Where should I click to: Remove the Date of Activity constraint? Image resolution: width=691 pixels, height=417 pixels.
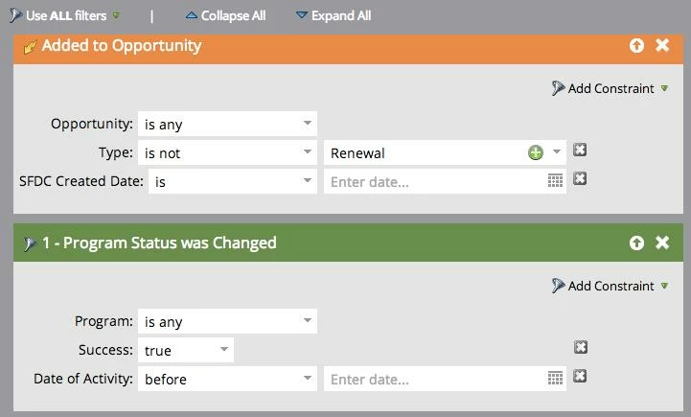580,377
